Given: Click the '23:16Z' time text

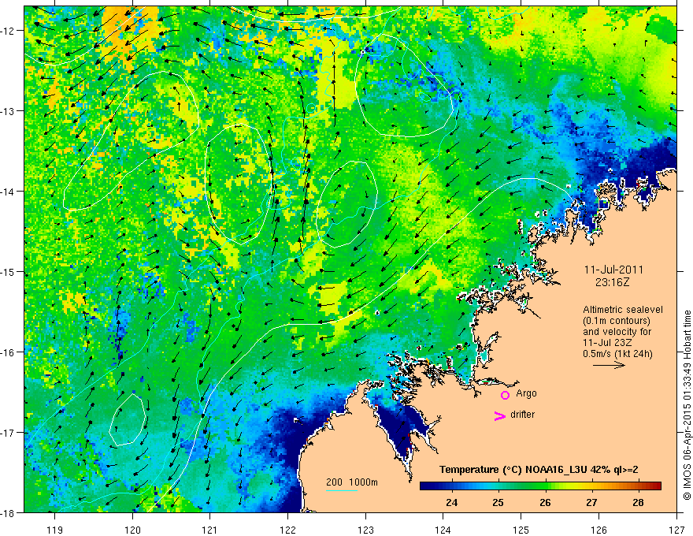Looking at the screenshot, I should pyautogui.click(x=612, y=282).
